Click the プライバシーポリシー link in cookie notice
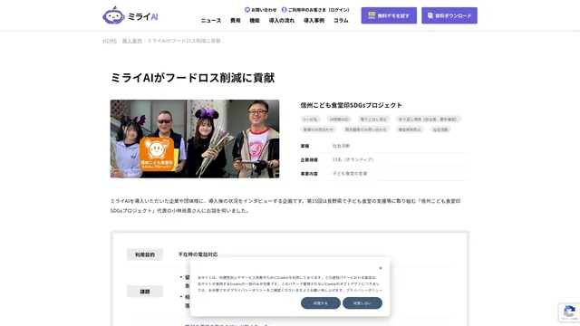The width and height of the screenshot is (580, 326). (x=364, y=291)
